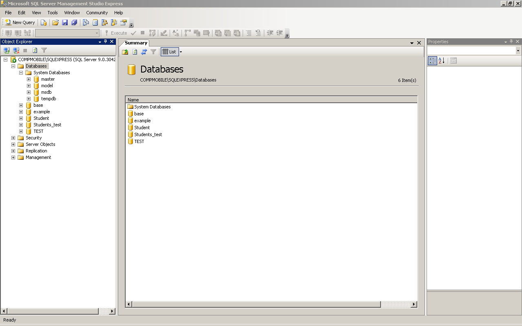Open the List view dropdown arrow
The width and height of the screenshot is (522, 326).
[x=181, y=52]
